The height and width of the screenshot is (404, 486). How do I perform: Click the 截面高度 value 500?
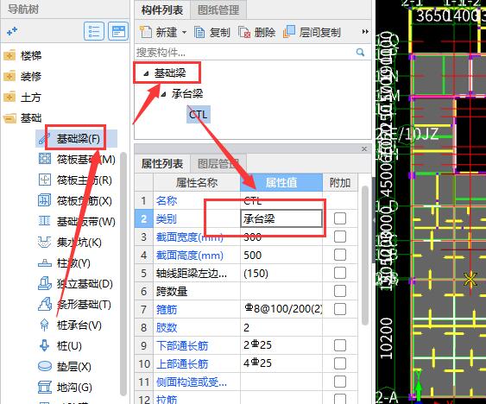(281, 256)
